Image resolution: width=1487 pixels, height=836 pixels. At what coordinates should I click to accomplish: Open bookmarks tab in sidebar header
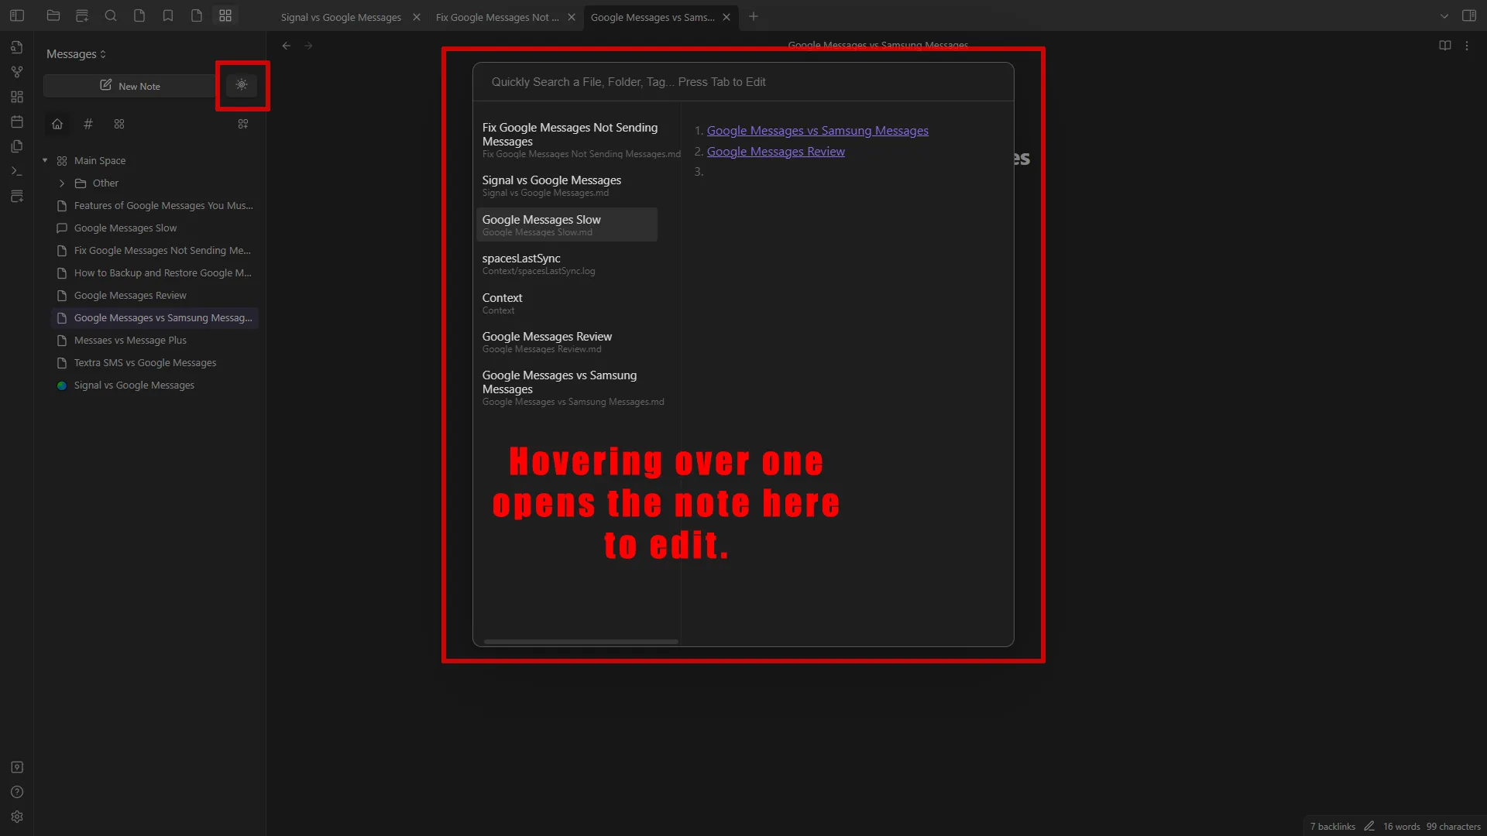pos(168,15)
